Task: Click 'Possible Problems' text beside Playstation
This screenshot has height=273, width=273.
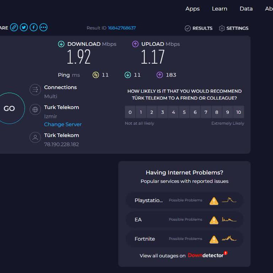Action: coord(186,200)
